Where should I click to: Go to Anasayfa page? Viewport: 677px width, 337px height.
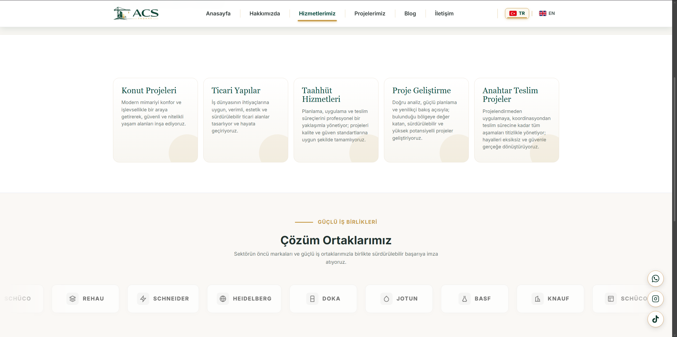pos(218,14)
